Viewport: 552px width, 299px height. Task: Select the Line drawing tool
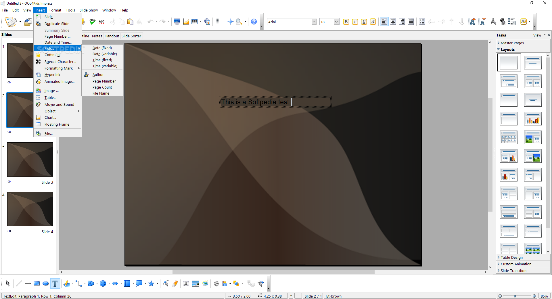click(x=19, y=283)
